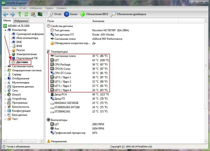Select Диод PCH temperature row
The height and width of the screenshot is (151, 210).
point(80,94)
